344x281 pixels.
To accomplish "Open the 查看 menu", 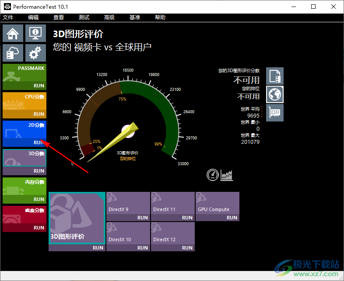I will coord(59,17).
